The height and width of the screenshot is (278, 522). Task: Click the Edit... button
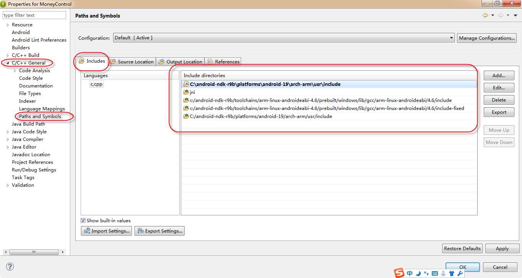[x=499, y=87]
